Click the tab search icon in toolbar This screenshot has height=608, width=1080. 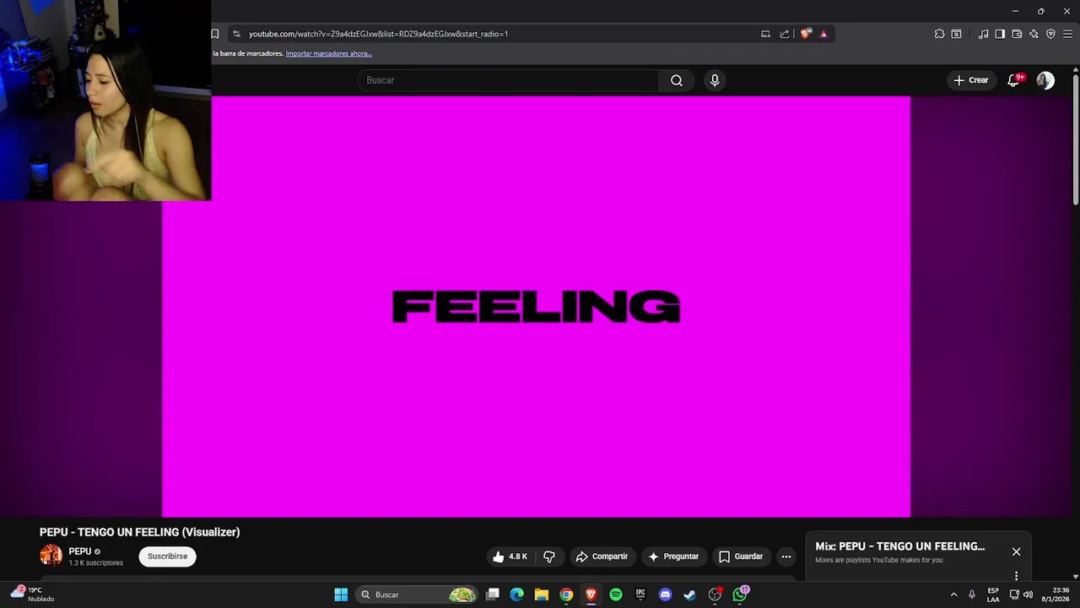(956, 34)
